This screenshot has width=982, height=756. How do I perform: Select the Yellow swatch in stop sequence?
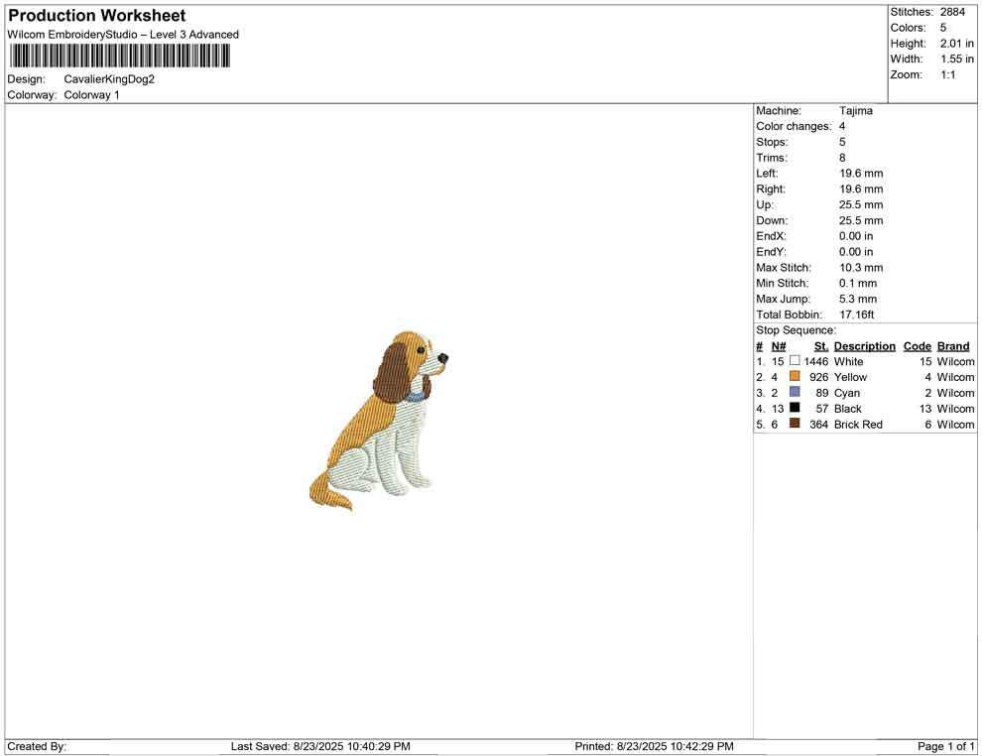tap(795, 377)
